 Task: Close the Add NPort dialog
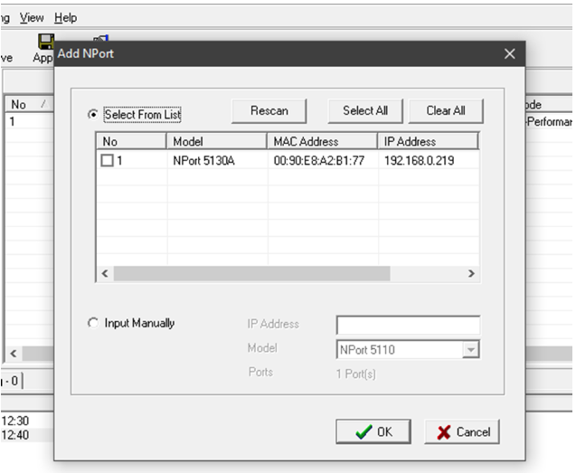point(509,54)
